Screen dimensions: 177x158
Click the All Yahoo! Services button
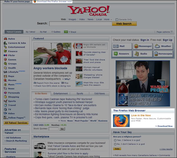tap(16, 123)
